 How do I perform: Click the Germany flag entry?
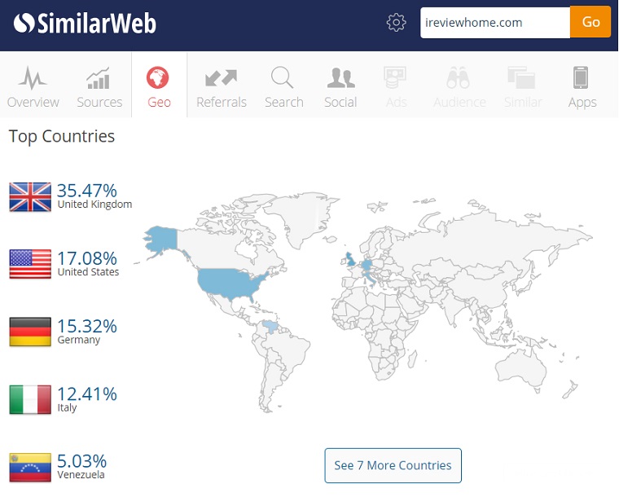pyautogui.click(x=30, y=332)
